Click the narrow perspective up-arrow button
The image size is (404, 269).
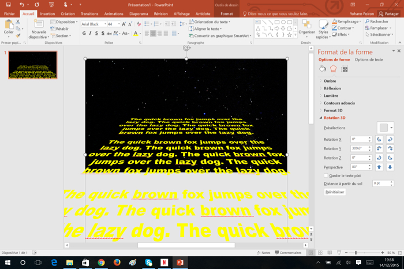point(379,167)
